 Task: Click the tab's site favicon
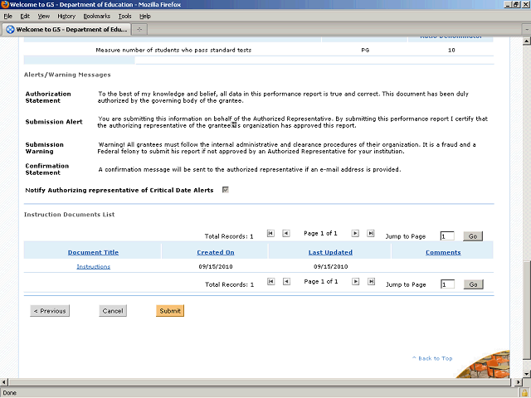[11, 30]
